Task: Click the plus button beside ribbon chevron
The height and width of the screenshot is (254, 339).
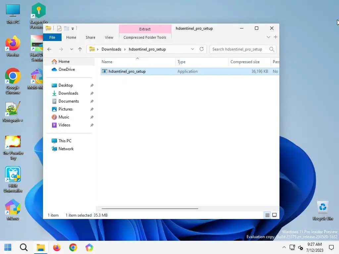Action: [x=275, y=37]
